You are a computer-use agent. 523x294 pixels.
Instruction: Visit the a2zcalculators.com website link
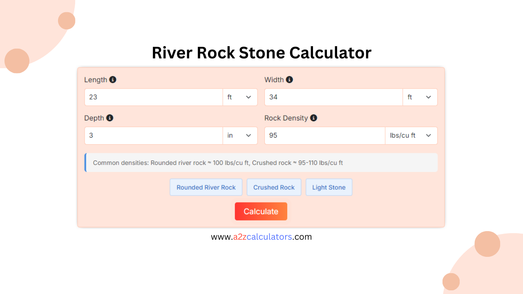(x=261, y=236)
